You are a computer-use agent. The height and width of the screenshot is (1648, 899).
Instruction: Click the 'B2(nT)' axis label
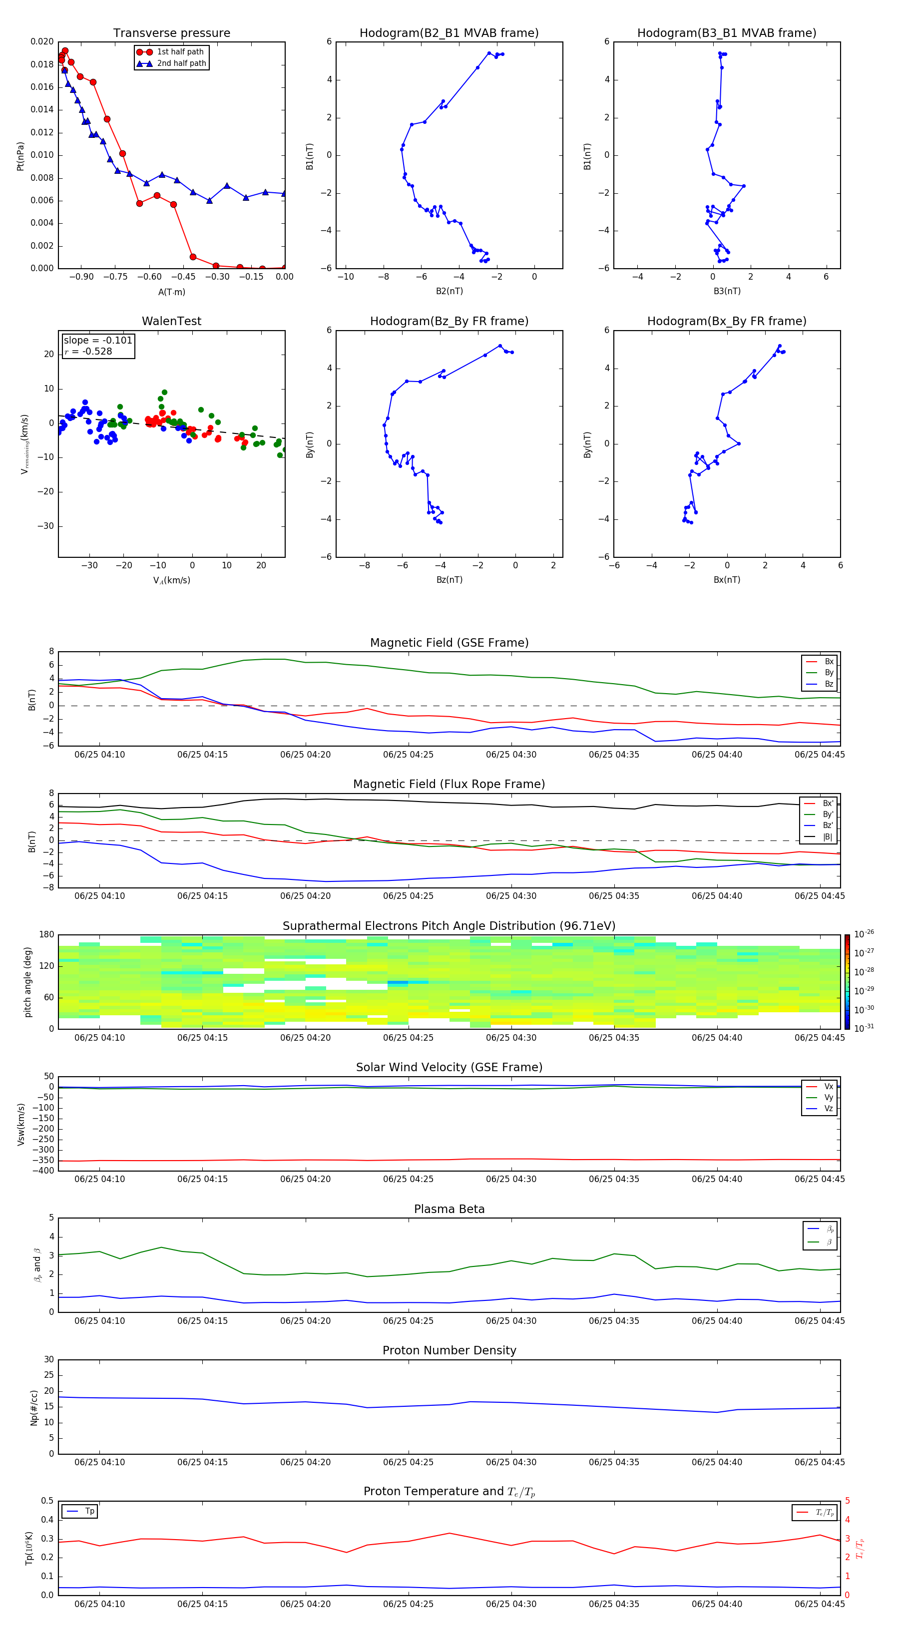point(449,291)
